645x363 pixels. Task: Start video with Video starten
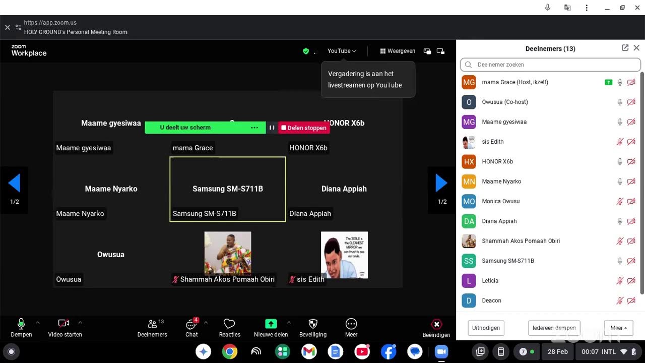[x=64, y=328]
